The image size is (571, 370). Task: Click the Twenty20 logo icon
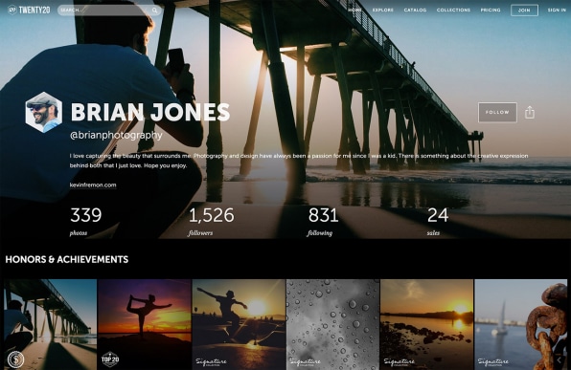[12, 10]
